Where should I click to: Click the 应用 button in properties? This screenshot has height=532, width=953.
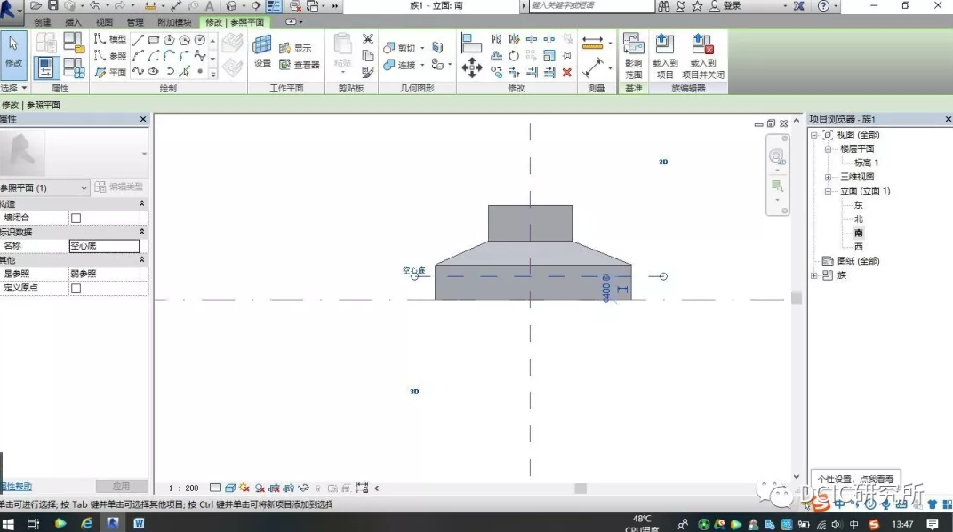[x=121, y=486]
